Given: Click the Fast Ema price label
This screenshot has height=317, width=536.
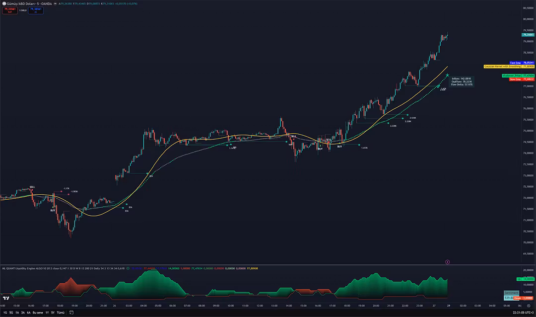Looking at the screenshot, I should pyautogui.click(x=515, y=63).
